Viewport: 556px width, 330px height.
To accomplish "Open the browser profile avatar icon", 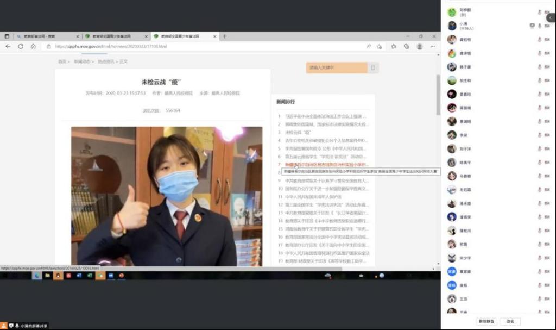I will point(419,46).
